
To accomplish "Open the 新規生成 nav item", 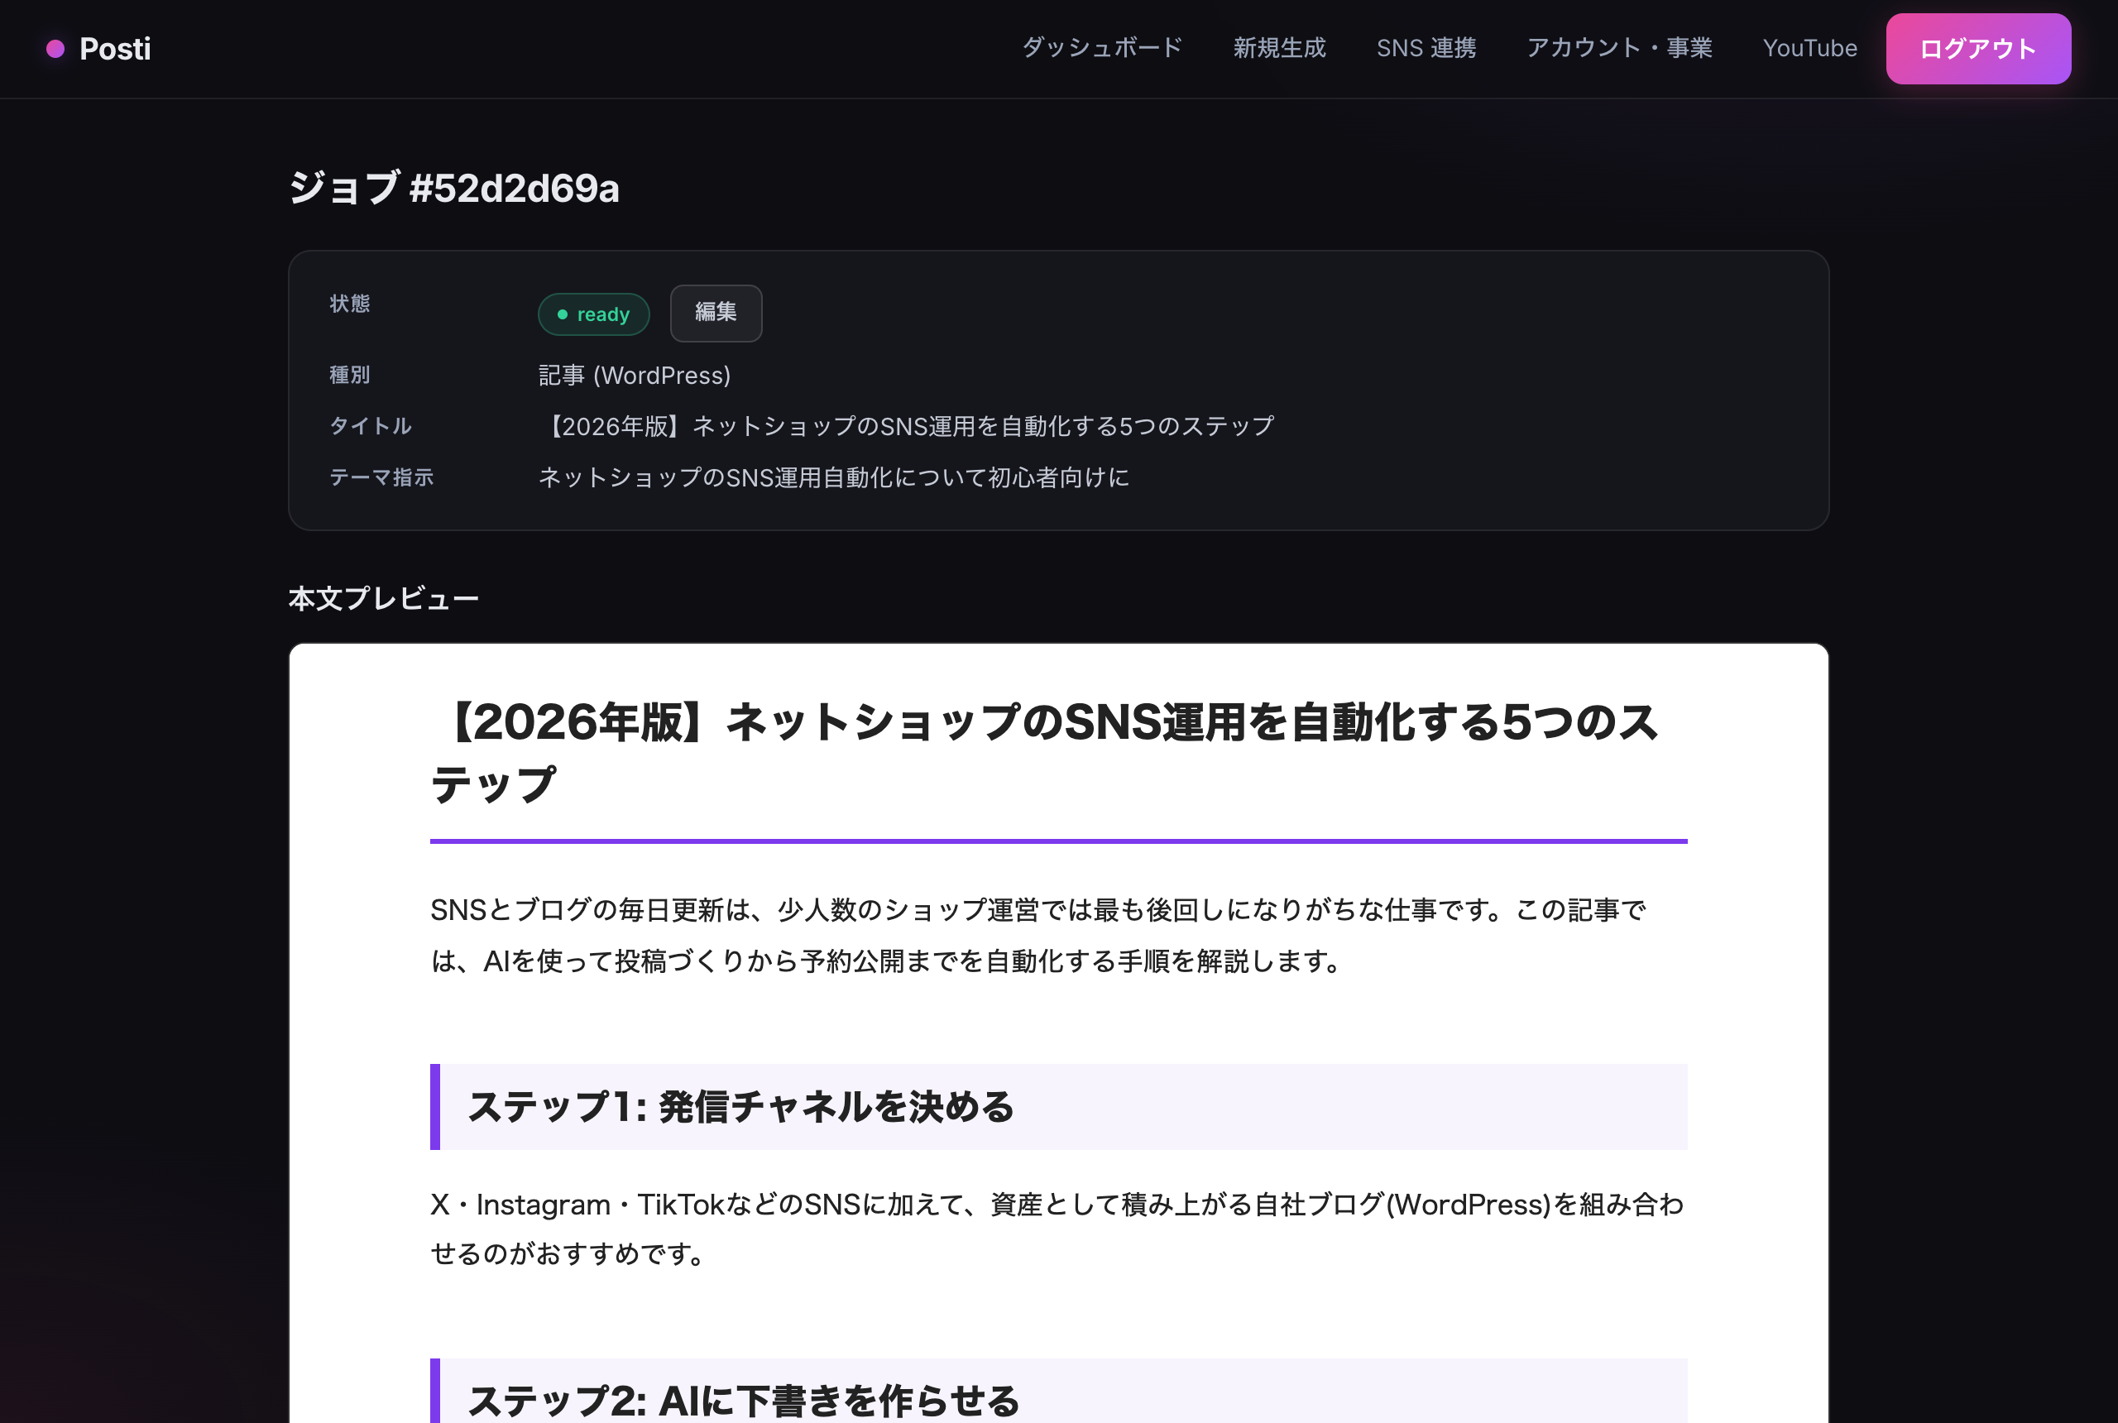I will pos(1280,48).
